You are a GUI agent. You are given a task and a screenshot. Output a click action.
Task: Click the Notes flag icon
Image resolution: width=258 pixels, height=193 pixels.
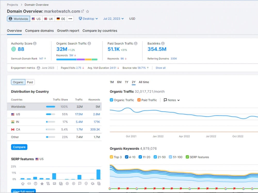tap(165, 100)
